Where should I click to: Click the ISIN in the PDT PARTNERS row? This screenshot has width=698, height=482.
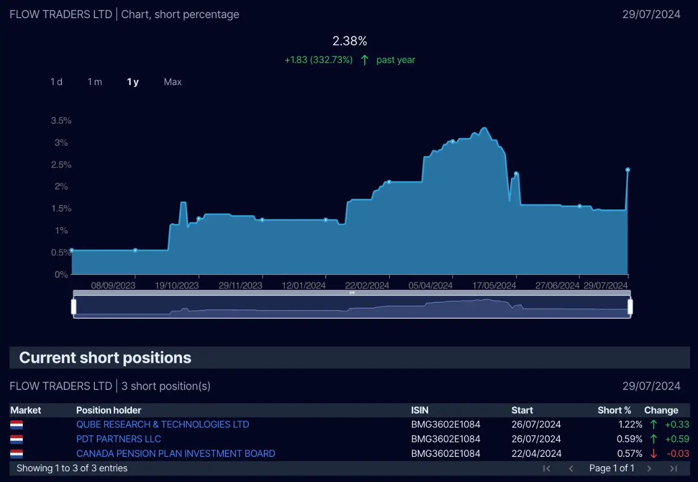point(446,439)
